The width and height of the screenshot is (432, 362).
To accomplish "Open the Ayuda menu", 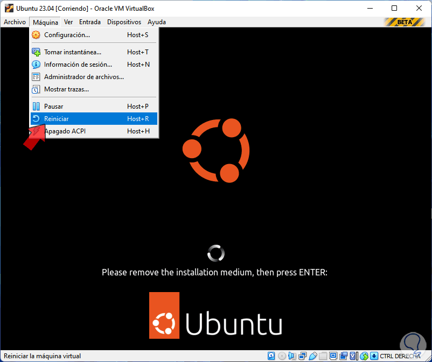I will coord(157,22).
